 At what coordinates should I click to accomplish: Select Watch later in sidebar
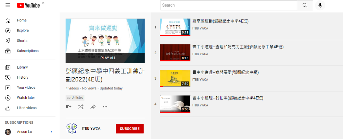[26, 98]
